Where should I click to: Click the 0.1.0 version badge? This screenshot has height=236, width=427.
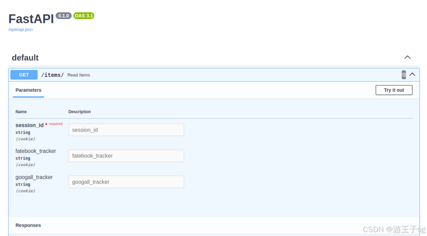click(x=63, y=16)
